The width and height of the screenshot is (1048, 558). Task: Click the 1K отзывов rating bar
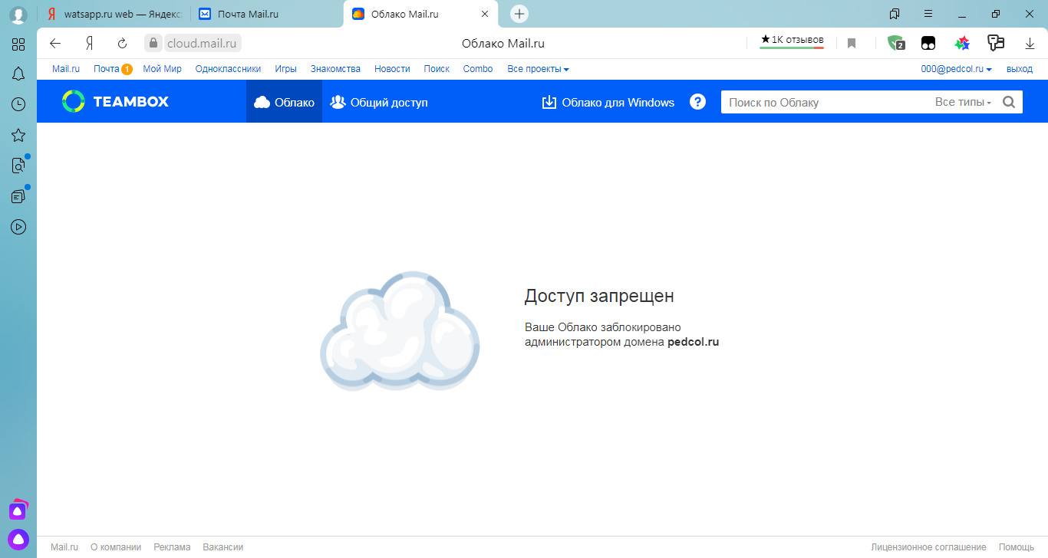792,41
